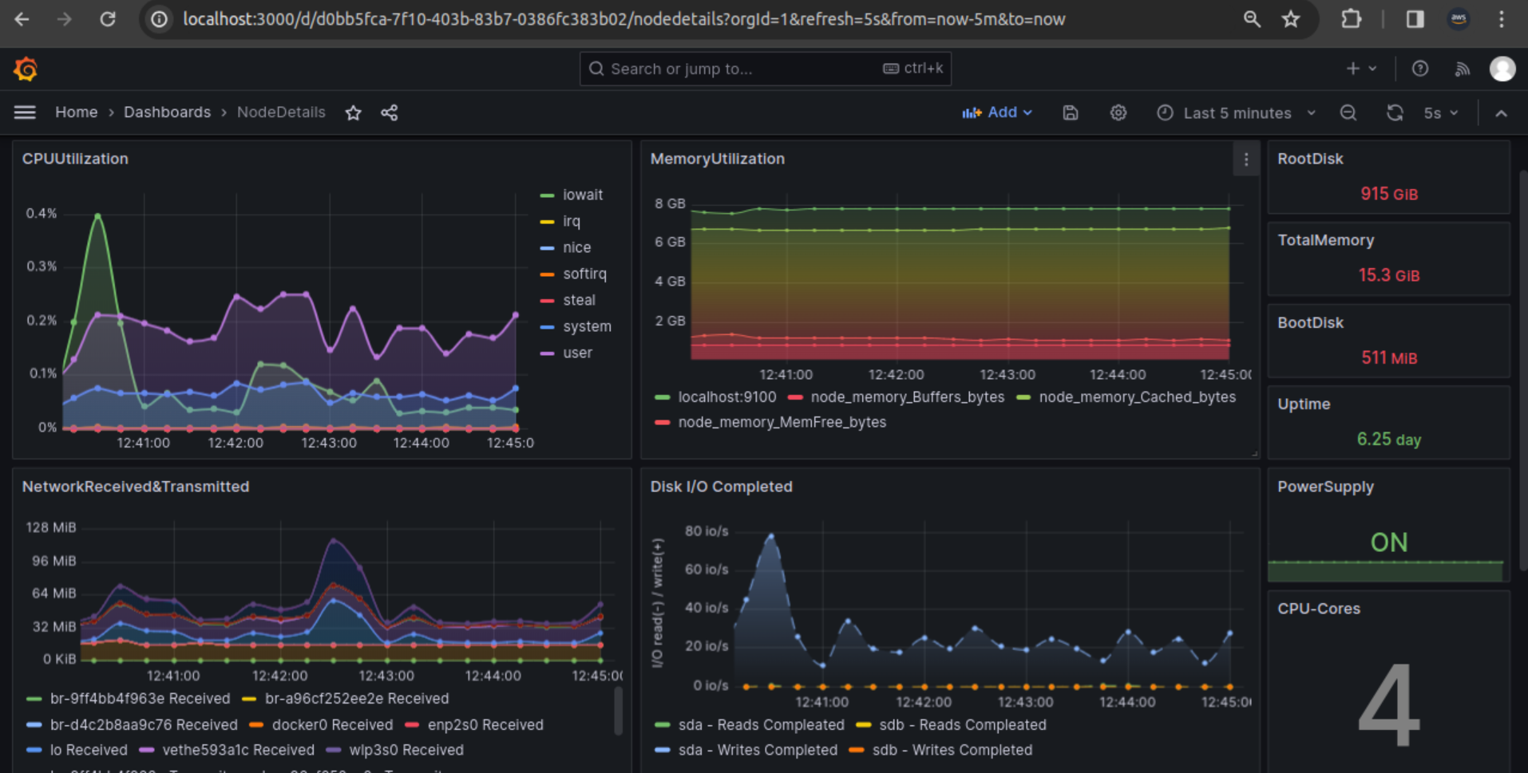
Task: Focus the Search or jump to field
Action: (x=765, y=69)
